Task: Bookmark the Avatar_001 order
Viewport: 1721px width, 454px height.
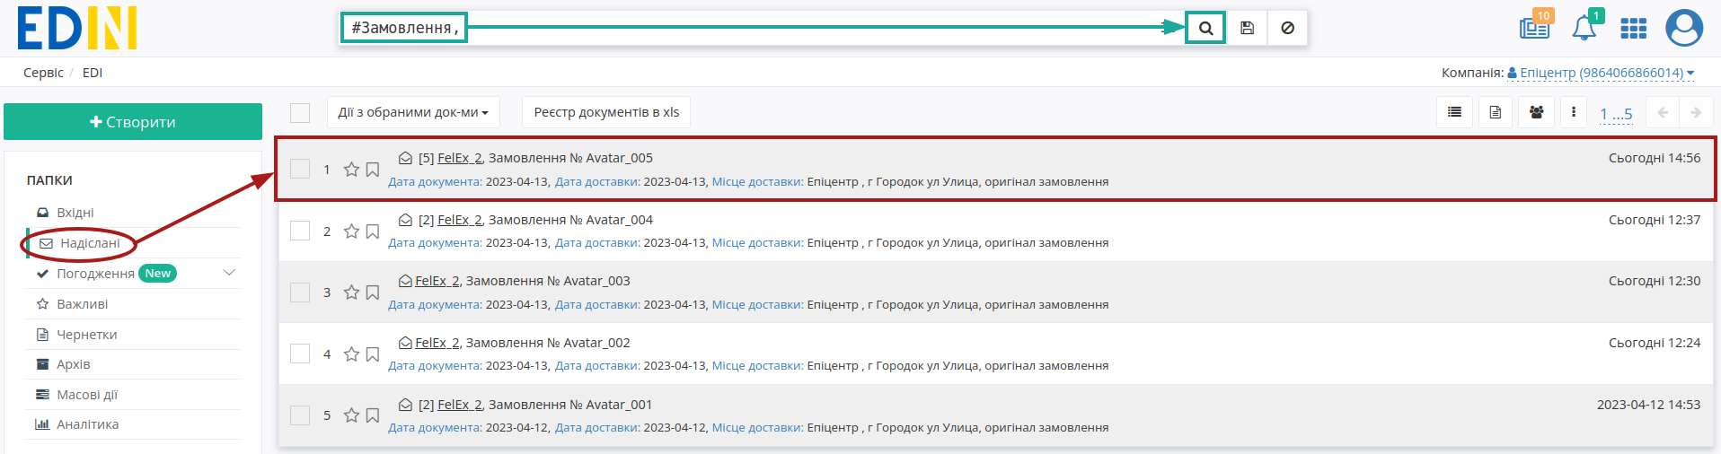Action: (x=373, y=415)
